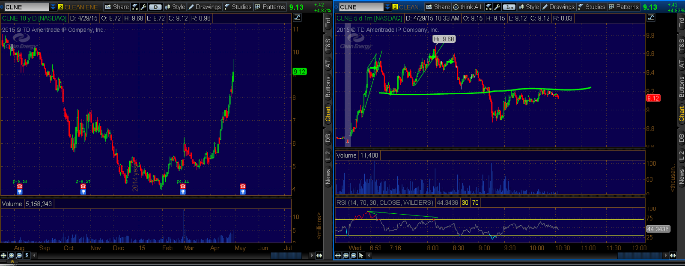Select pointer cursor tool below right chart
685x266 pixels.
click(361, 255)
